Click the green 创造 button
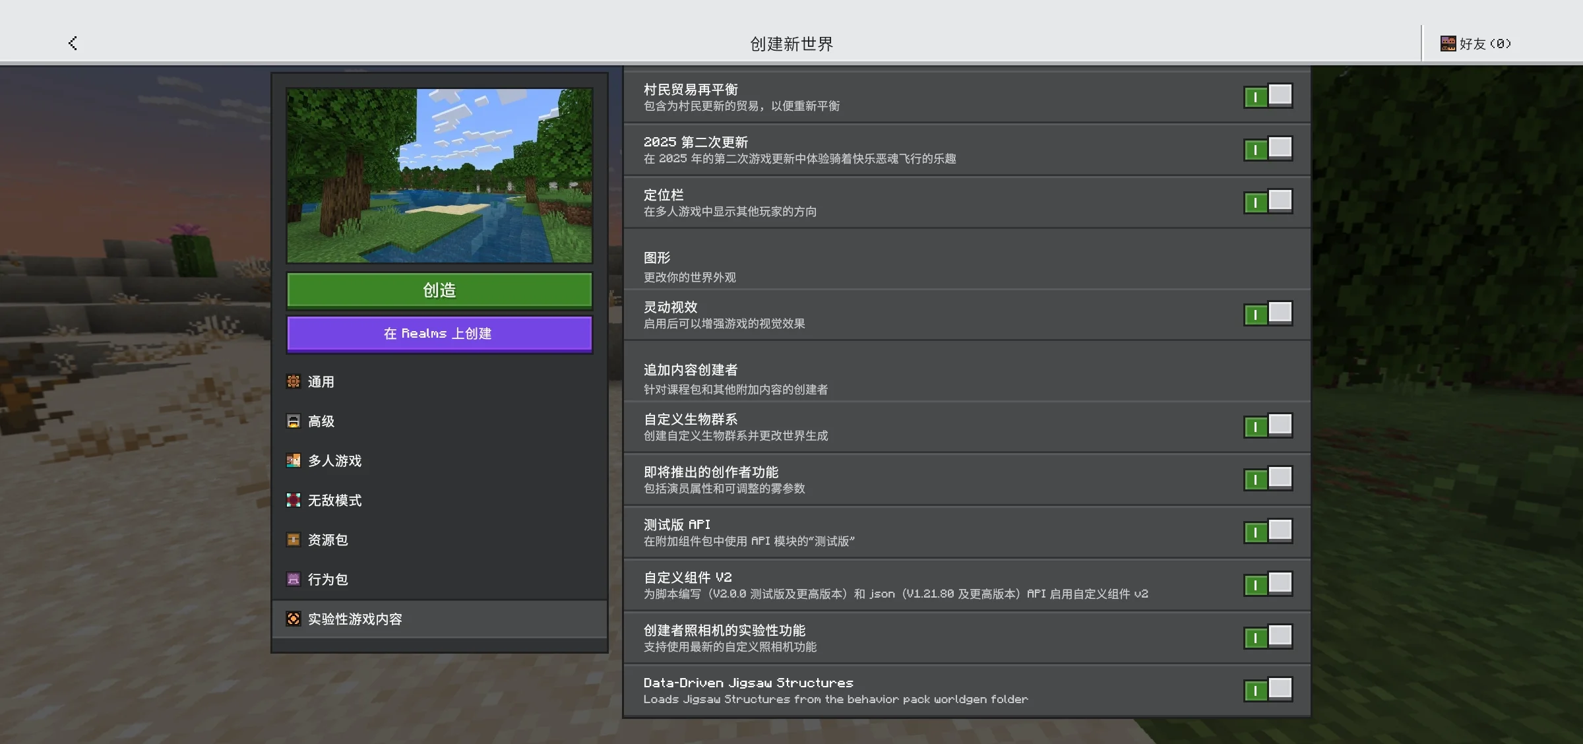Image resolution: width=1583 pixels, height=744 pixels. 439,290
